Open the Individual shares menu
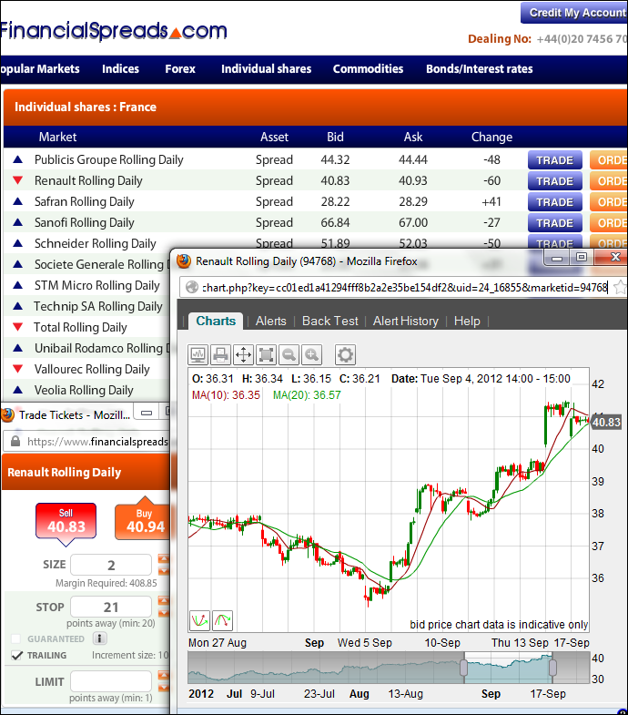This screenshot has height=715, width=628. pyautogui.click(x=266, y=69)
